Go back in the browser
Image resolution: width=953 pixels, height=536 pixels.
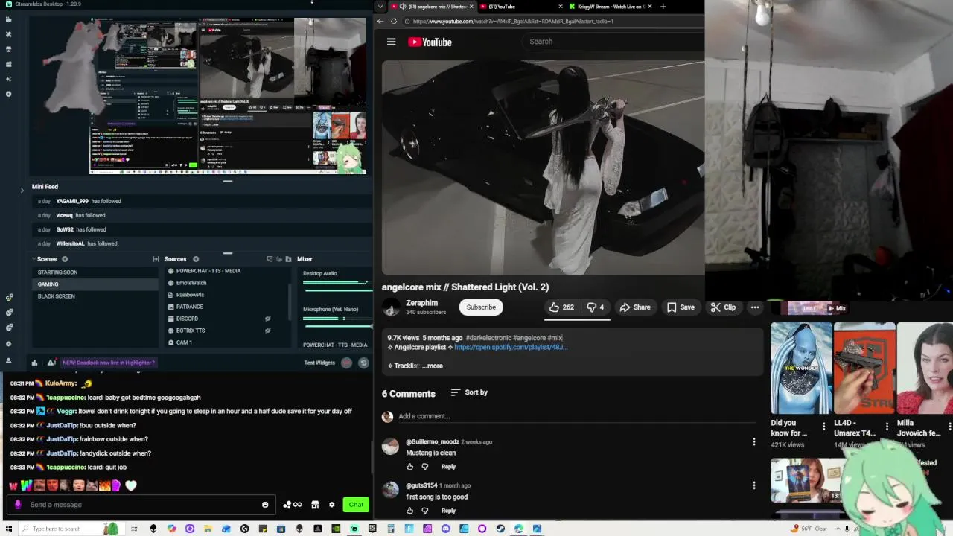(380, 21)
